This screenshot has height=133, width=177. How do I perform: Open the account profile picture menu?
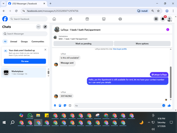(x=169, y=19)
